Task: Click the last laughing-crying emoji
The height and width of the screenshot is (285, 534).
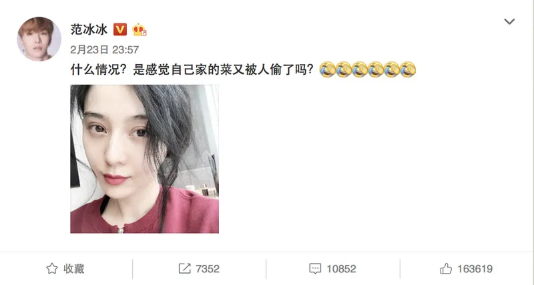Action: point(408,69)
